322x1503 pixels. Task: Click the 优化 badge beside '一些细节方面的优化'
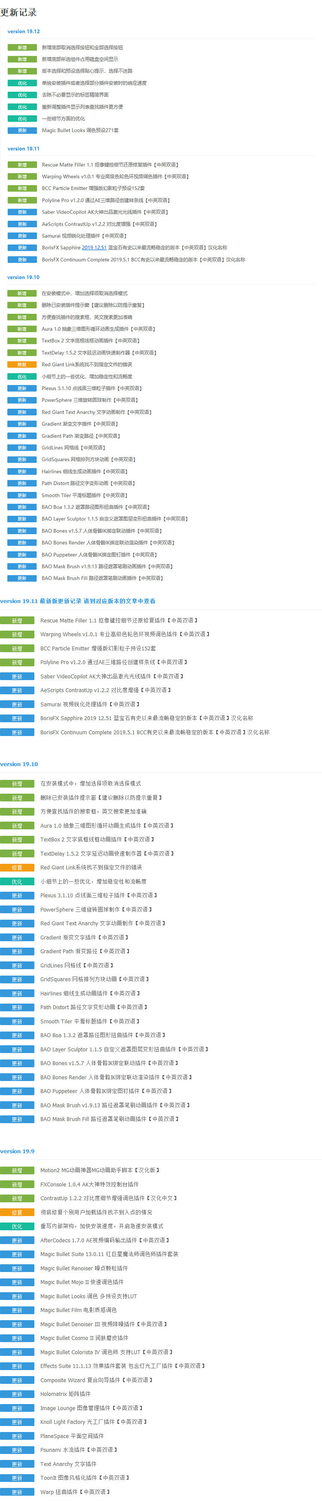pyautogui.click(x=22, y=118)
